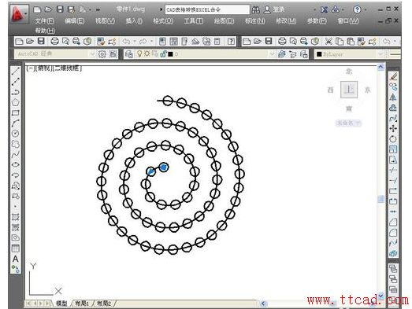Open the 帮助(H) menu

tap(45, 31)
